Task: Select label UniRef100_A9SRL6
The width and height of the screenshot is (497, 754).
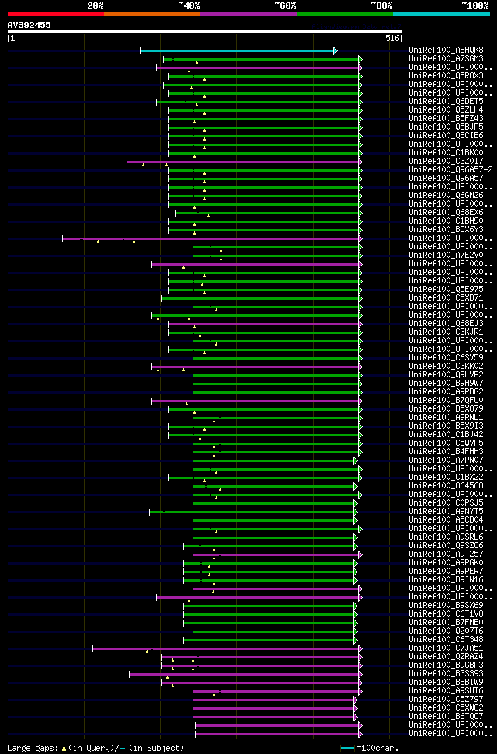Action: coord(446,537)
